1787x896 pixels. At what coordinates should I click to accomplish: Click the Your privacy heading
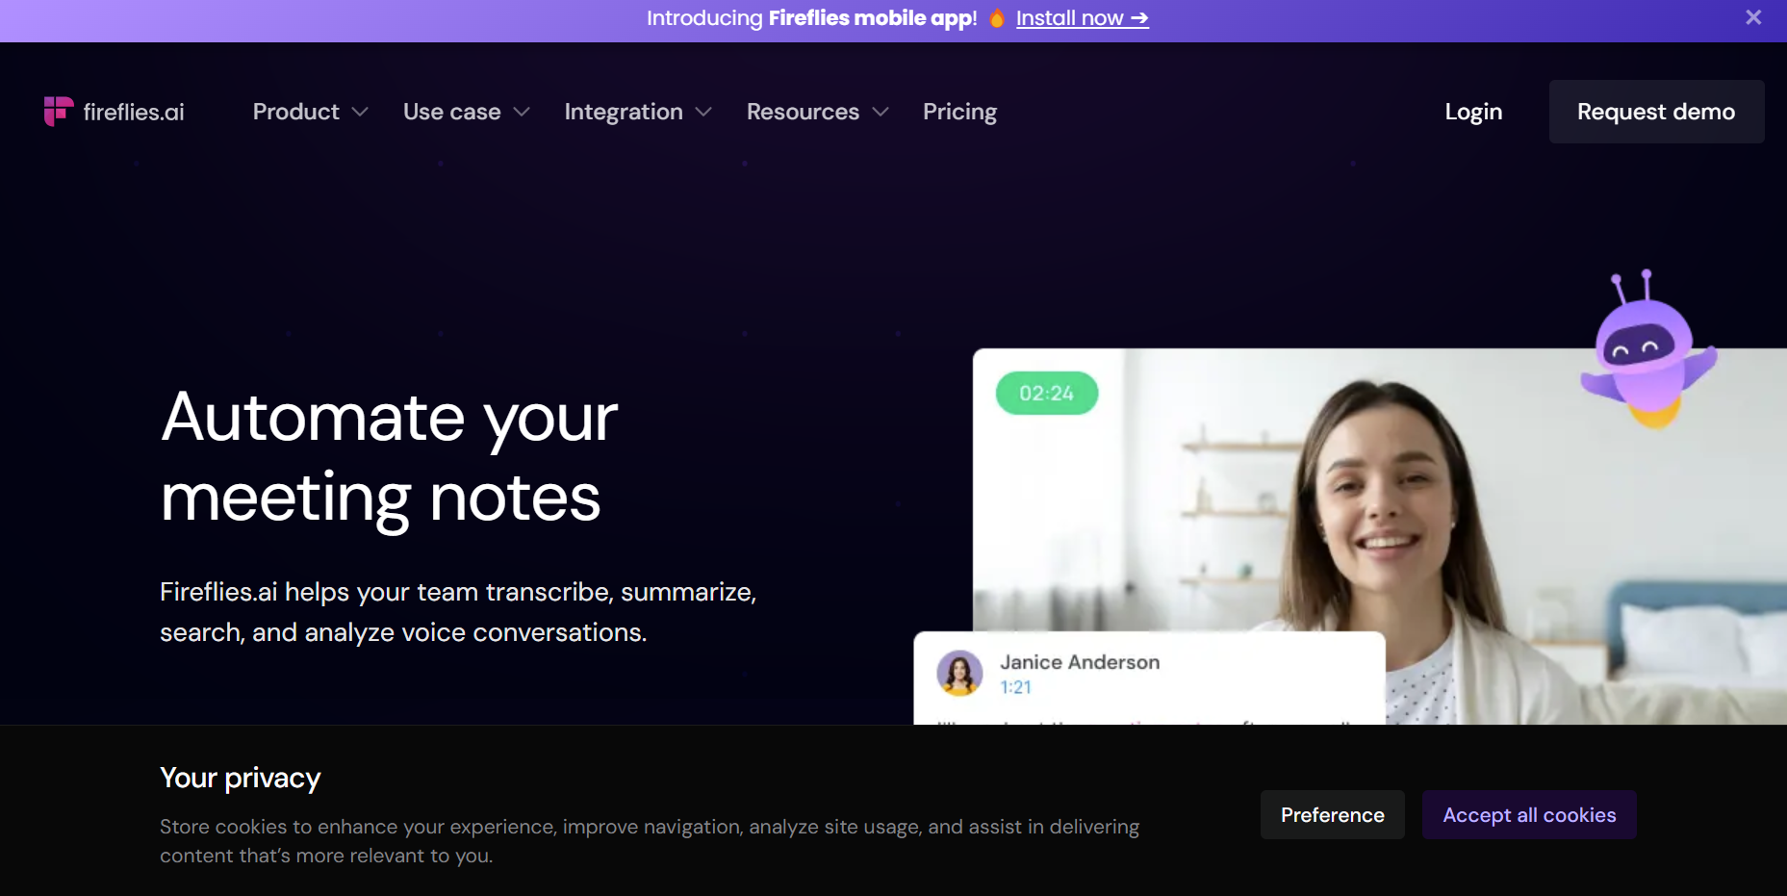pyautogui.click(x=240, y=778)
